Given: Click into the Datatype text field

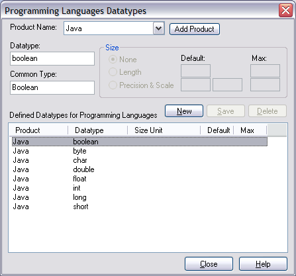Looking at the screenshot, I should pyautogui.click(x=52, y=58).
